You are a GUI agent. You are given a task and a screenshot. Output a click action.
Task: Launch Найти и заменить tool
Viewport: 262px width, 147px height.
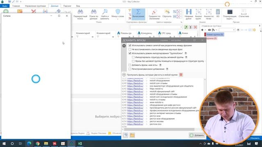coord(105,14)
